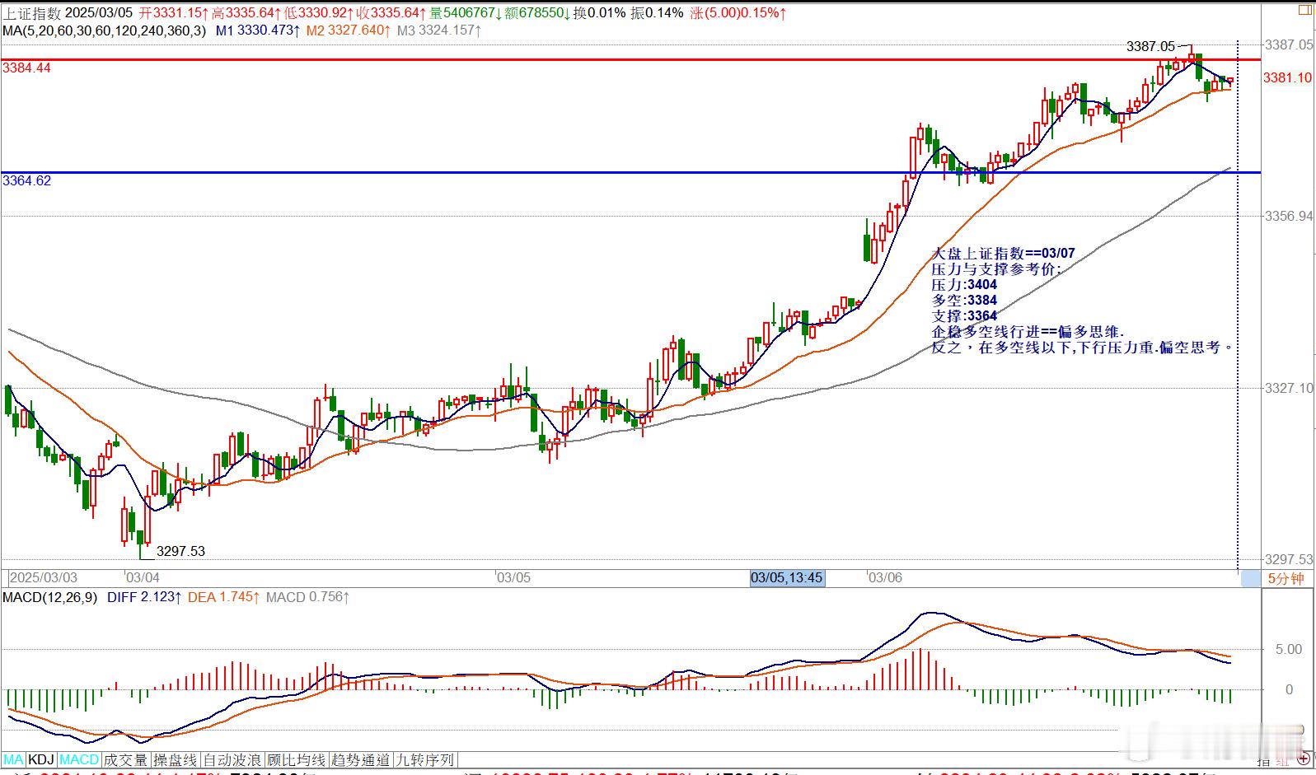The width and height of the screenshot is (1316, 775).
Task: Click the 支撑:3364 annotation line
Action: (x=964, y=316)
